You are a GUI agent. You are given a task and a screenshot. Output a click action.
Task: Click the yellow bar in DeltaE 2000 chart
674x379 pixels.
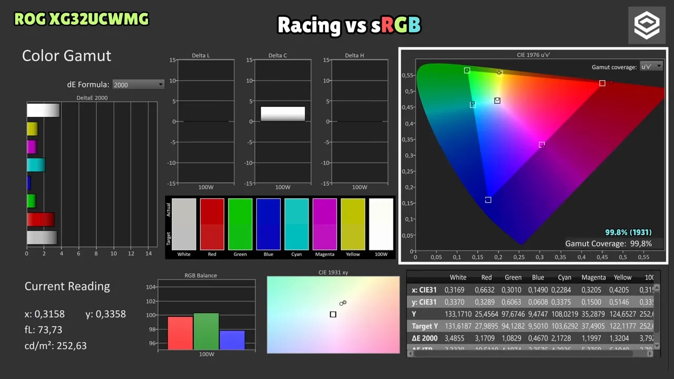click(33, 129)
